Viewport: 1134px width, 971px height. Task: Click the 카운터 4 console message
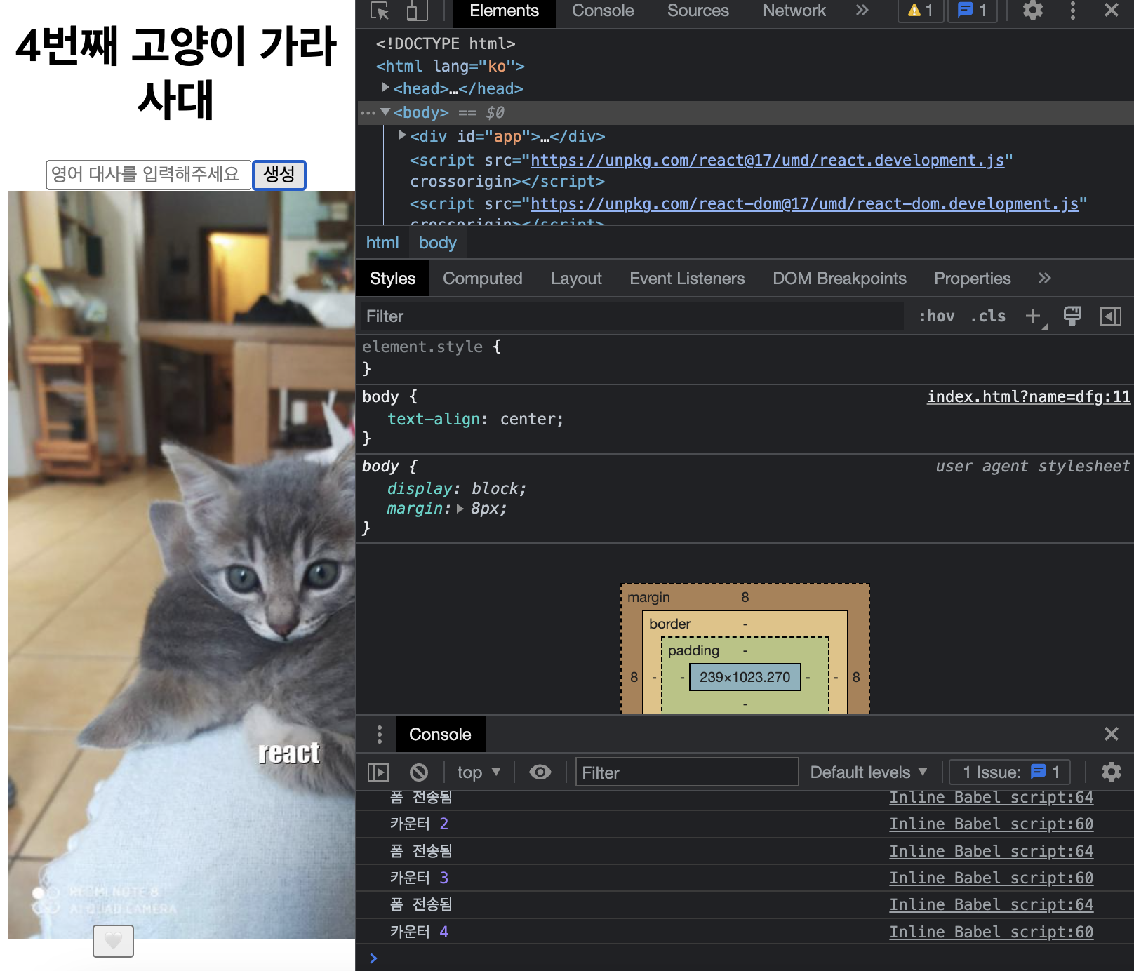(419, 932)
